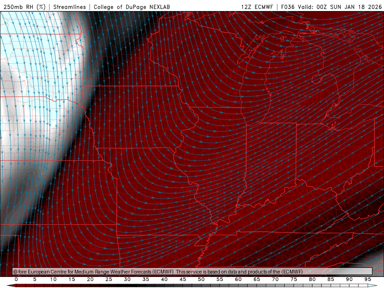
Task: Select the "20" color scale tick label
Action: point(90,279)
